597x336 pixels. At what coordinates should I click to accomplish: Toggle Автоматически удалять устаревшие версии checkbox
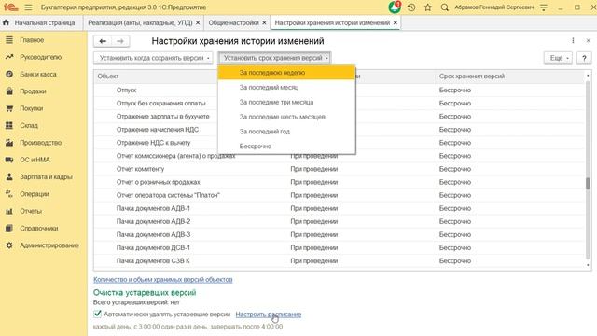point(97,314)
